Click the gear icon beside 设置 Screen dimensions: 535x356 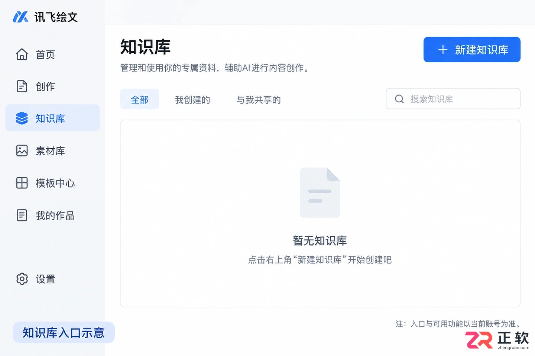click(22, 279)
